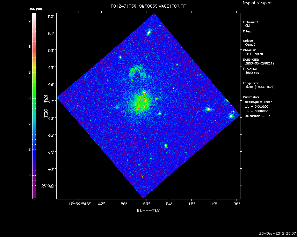Click the 'zlo = 0.000000' parameter

click(257, 107)
